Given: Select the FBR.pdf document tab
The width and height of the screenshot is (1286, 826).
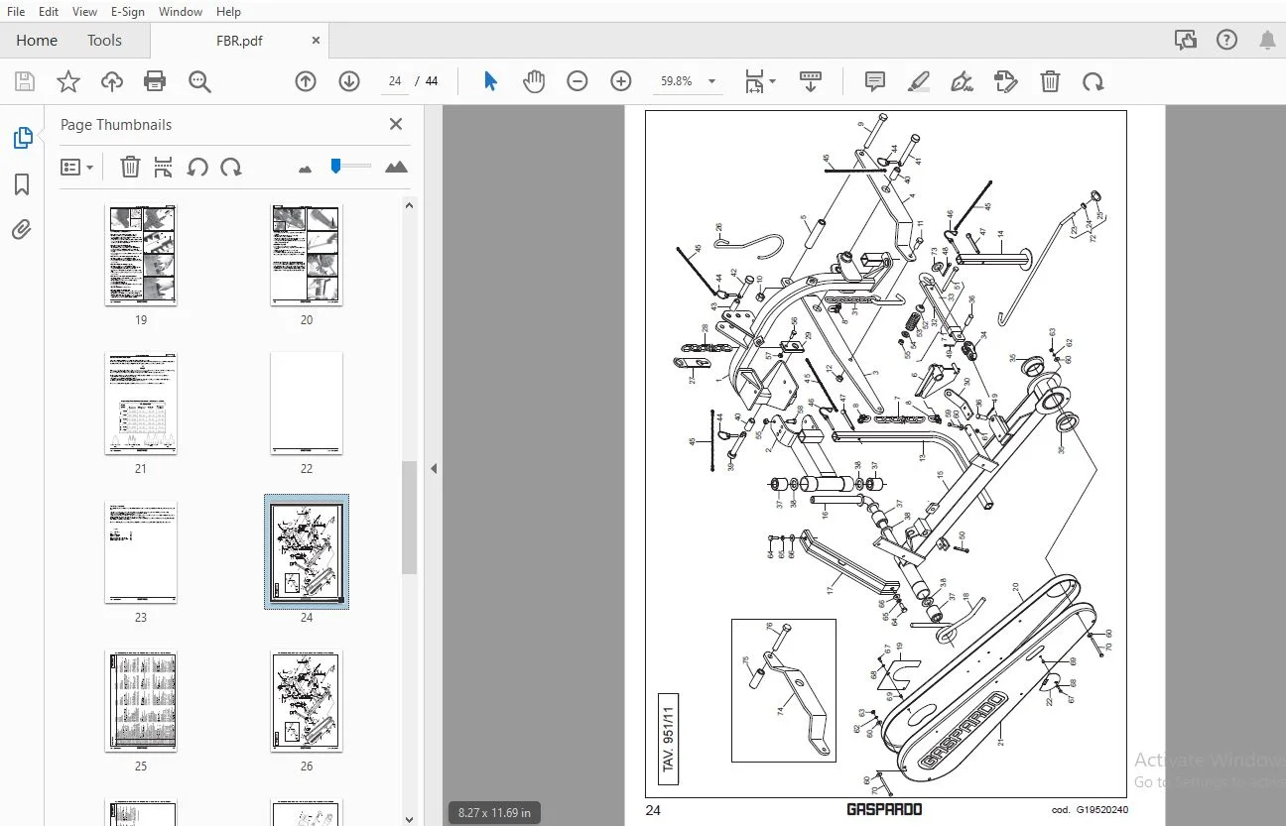Looking at the screenshot, I should (239, 41).
